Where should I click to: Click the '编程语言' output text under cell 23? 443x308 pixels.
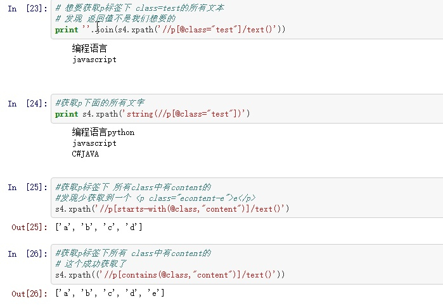coord(90,48)
